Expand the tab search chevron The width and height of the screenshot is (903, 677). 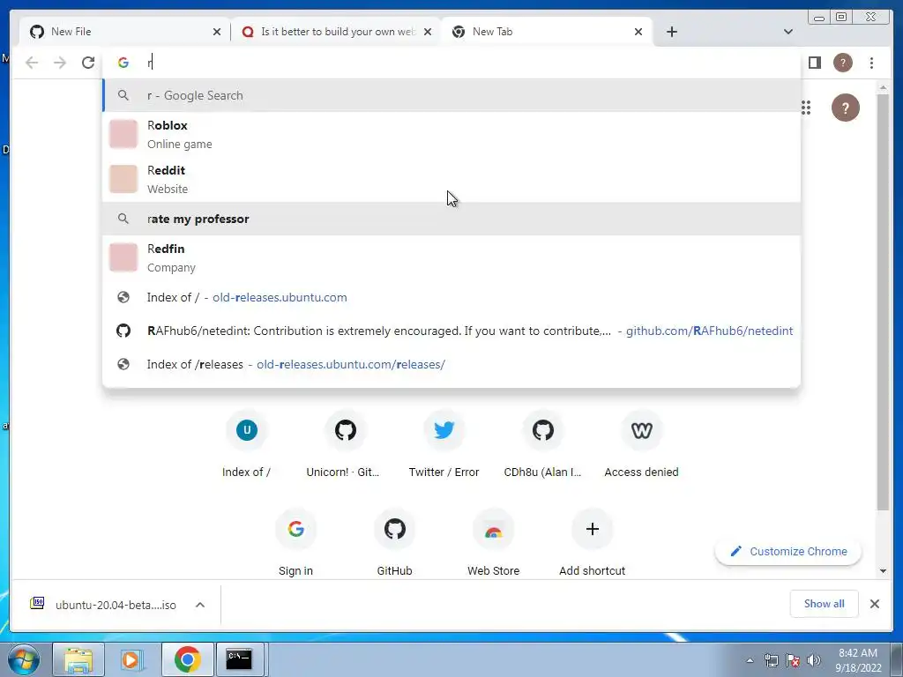(x=787, y=32)
